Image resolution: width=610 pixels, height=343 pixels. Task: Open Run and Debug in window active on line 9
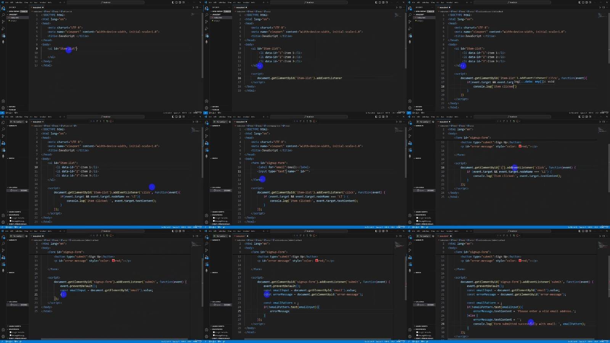3,28
